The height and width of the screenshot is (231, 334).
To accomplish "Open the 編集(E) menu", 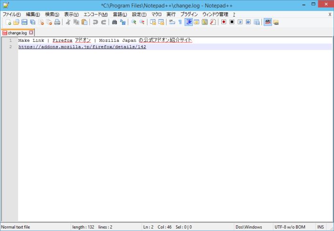I will [x=33, y=14].
